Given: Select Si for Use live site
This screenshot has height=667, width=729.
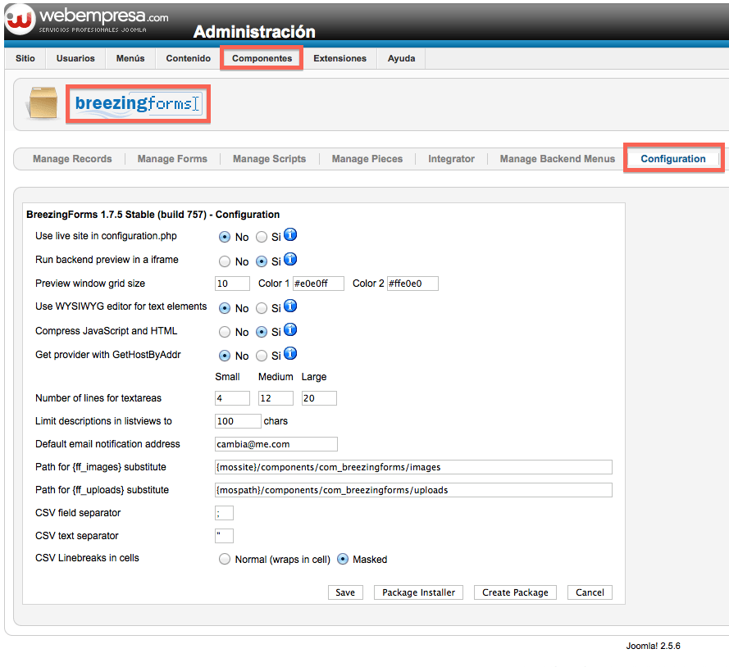Looking at the screenshot, I should click(x=262, y=237).
